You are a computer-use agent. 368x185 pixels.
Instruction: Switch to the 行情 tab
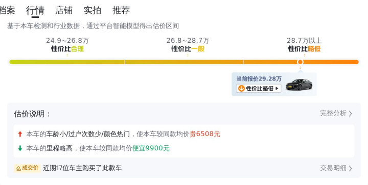click(35, 11)
